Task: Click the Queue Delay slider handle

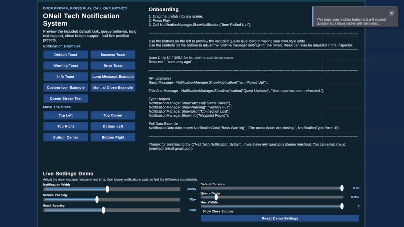Action: point(216,197)
